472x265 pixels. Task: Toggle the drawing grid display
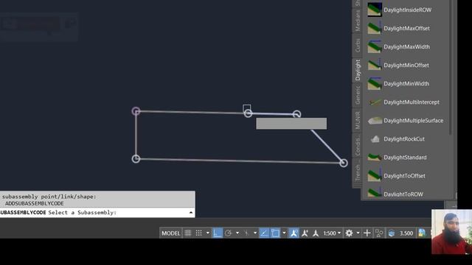click(188, 233)
